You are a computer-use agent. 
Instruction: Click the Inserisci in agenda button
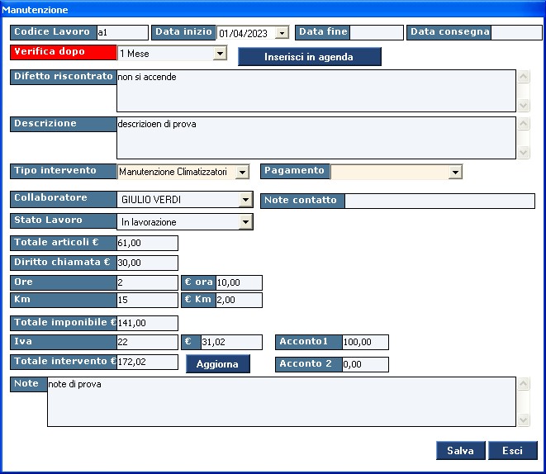tap(309, 57)
